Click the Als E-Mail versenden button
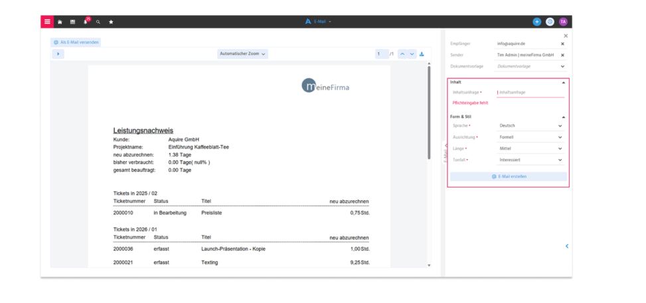Viewport: 646px width, 303px height. click(76, 42)
